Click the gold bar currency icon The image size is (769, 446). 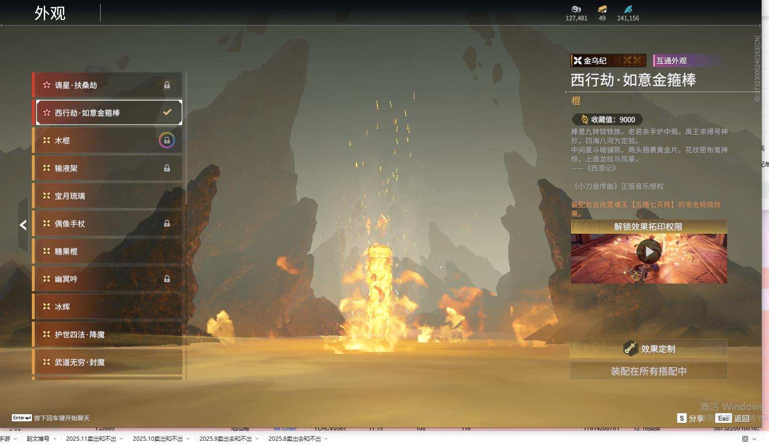pyautogui.click(x=602, y=9)
